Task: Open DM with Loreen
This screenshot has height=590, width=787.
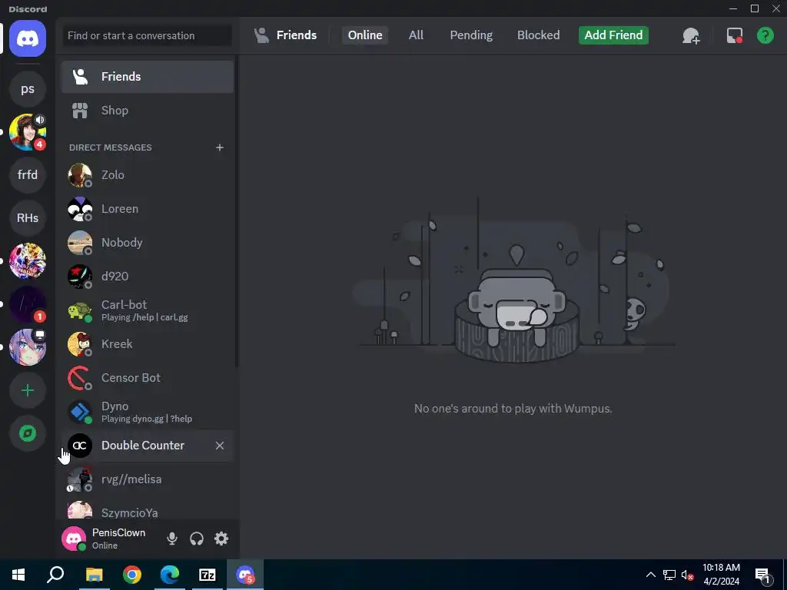Action: pos(148,209)
